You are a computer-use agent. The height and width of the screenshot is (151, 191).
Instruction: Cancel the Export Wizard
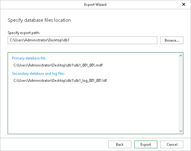172,145
